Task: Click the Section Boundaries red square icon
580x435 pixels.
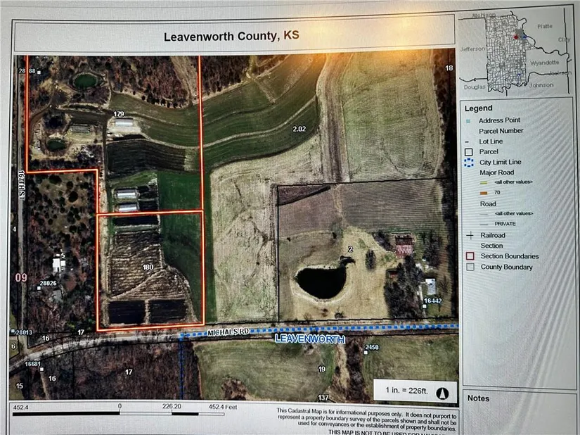Action: tap(469, 256)
